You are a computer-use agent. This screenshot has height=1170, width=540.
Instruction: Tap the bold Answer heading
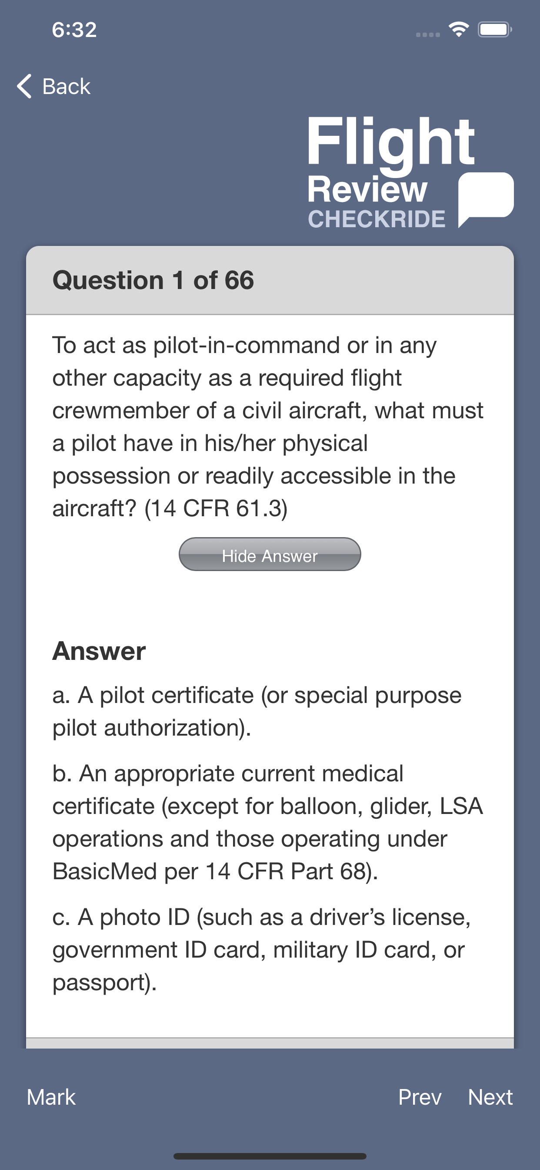pyautogui.click(x=99, y=651)
